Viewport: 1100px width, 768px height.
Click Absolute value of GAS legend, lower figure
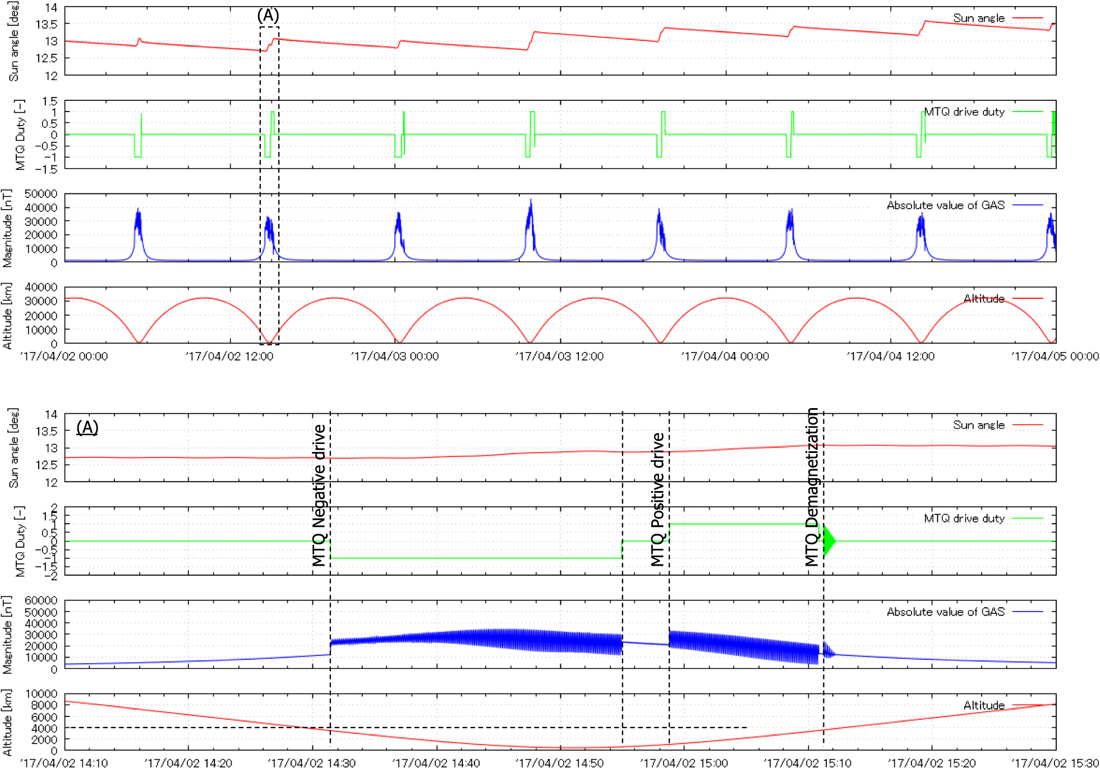coord(946,612)
